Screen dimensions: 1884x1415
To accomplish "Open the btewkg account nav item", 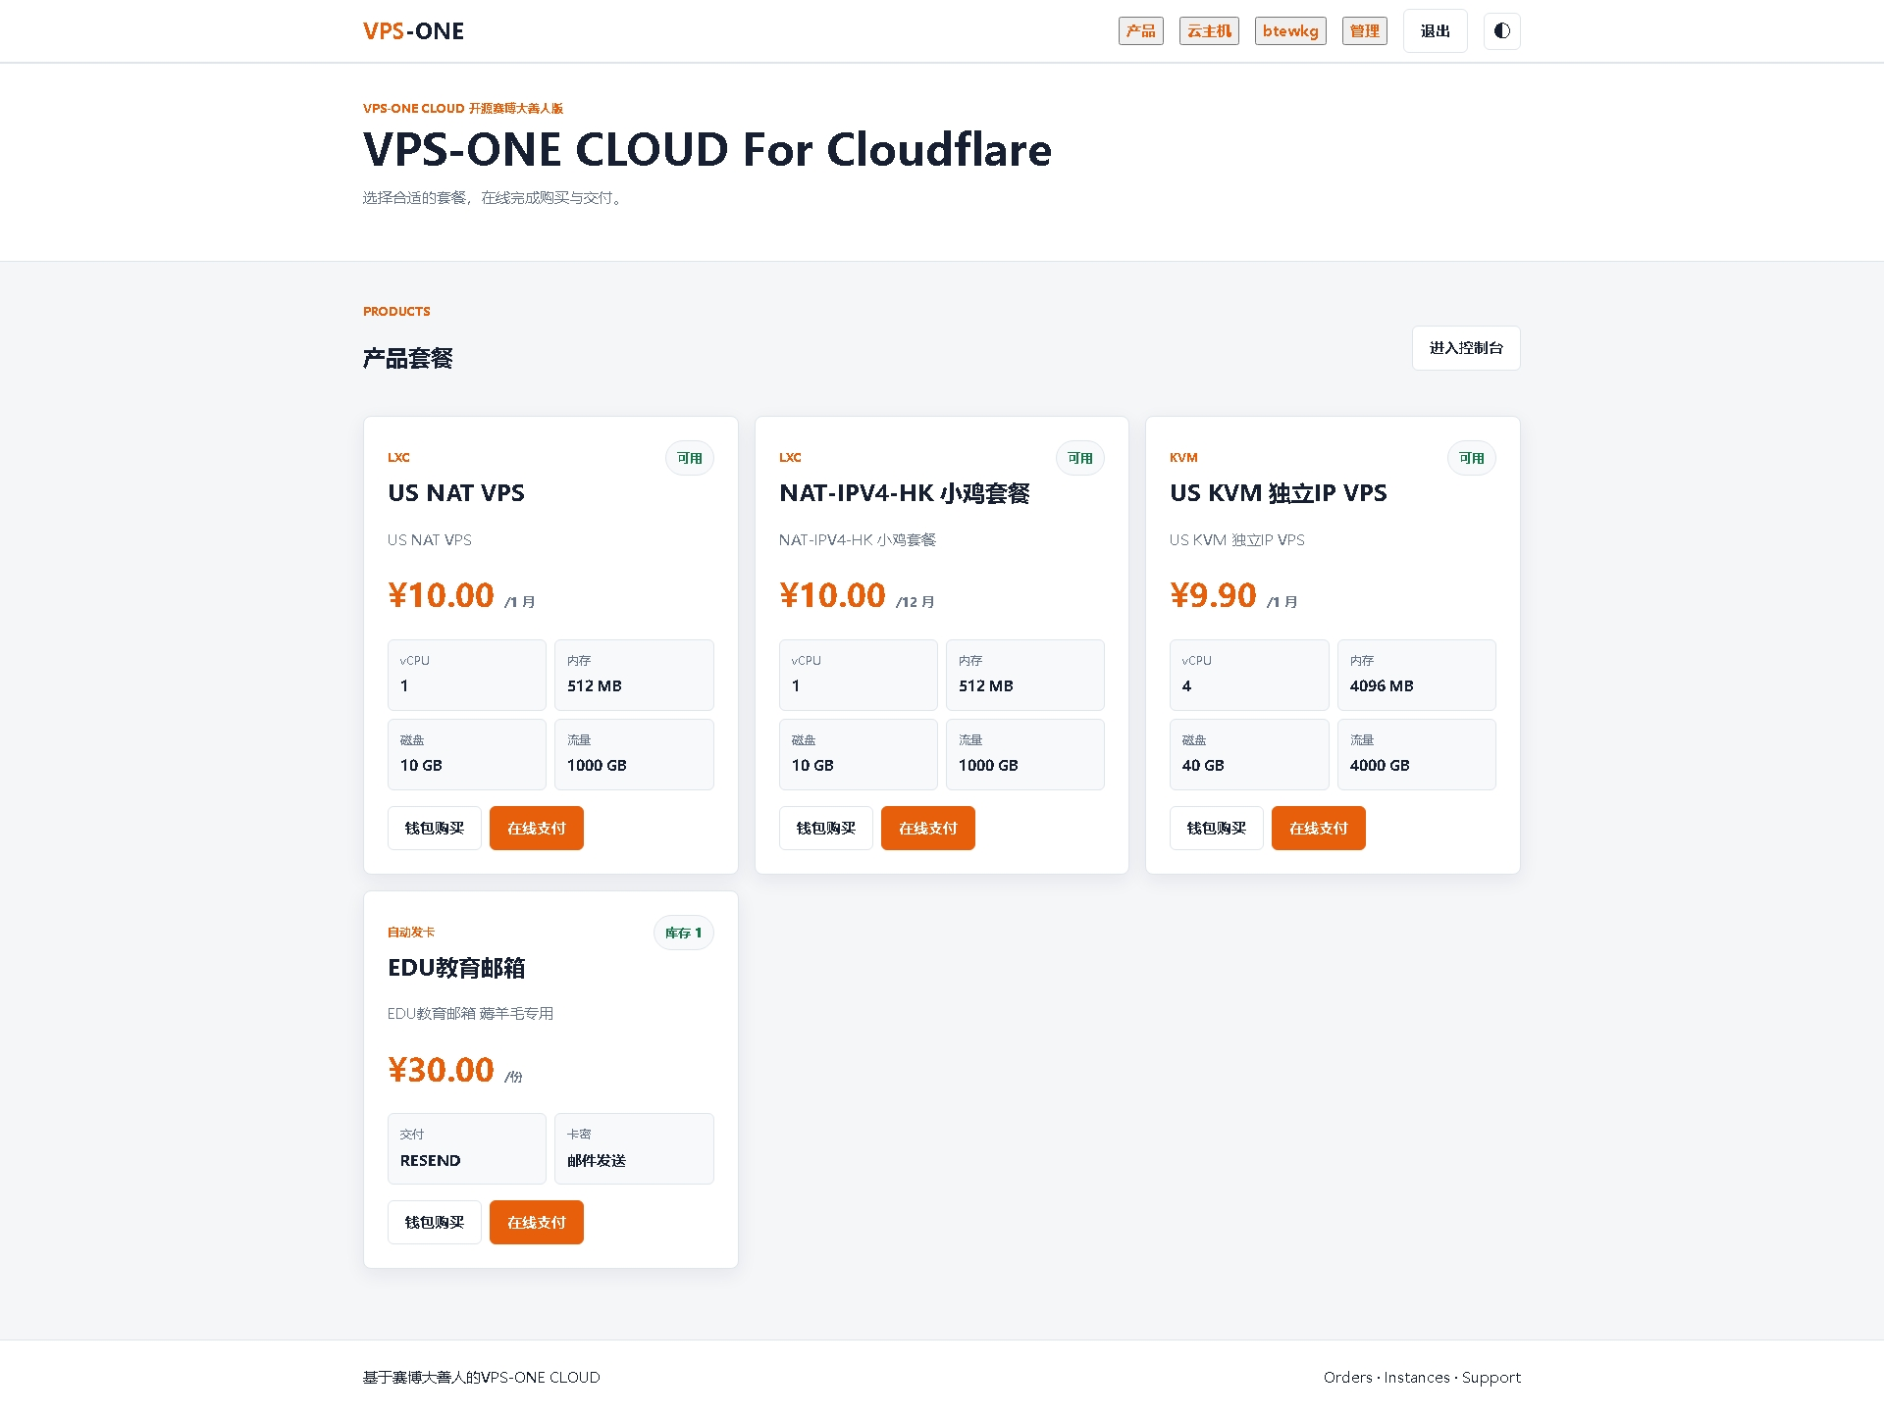I will (1290, 31).
